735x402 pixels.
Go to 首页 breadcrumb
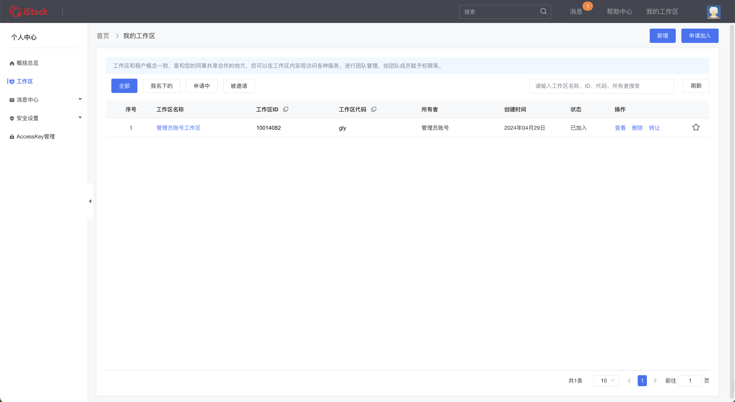tap(103, 36)
